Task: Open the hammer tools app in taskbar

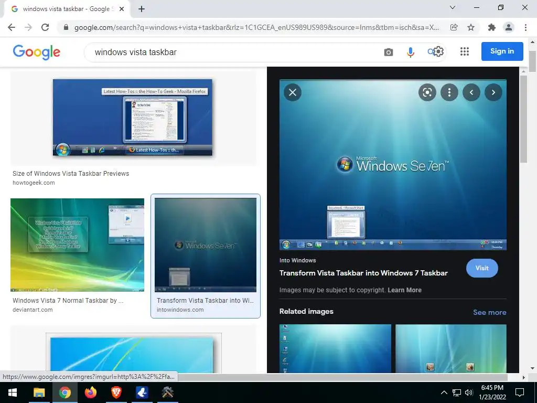Action: point(167,393)
